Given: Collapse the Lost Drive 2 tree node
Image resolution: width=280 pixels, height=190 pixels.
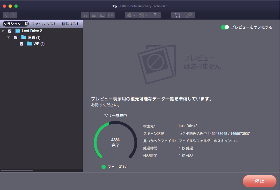Looking at the screenshot, I should click(3, 31).
